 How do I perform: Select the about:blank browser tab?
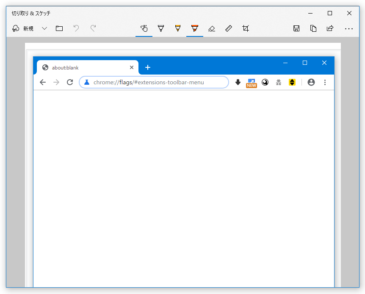point(88,67)
